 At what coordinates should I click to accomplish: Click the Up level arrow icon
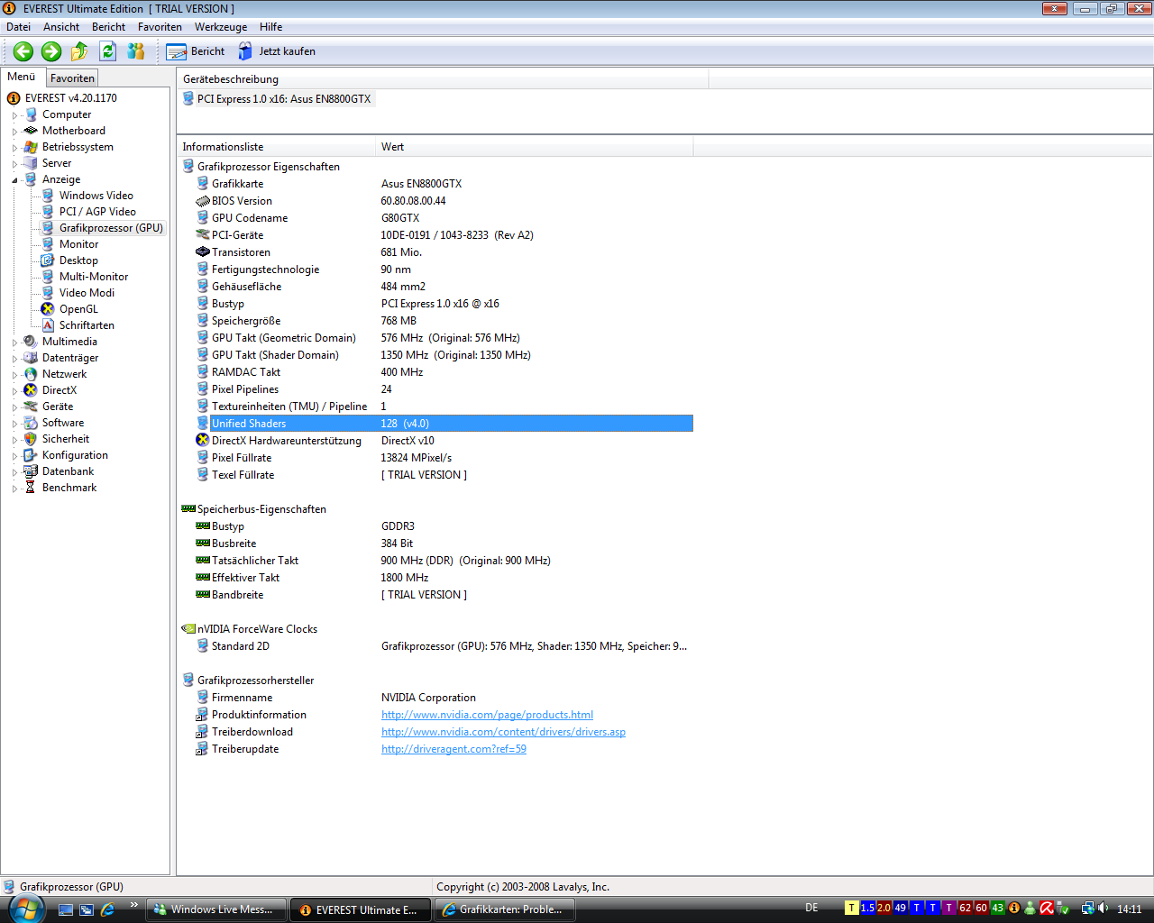tap(79, 51)
